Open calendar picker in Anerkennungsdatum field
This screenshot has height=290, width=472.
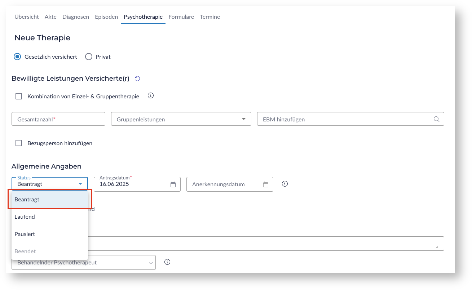266,184
